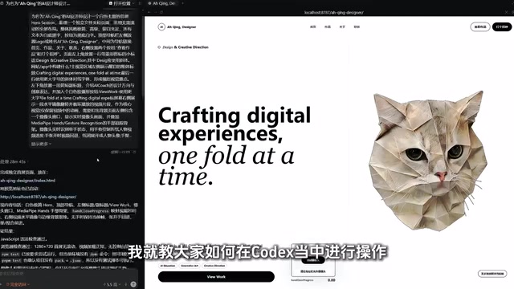Open the ah-qing-designer/index.html link
This screenshot has width=514, height=289.
27,181
